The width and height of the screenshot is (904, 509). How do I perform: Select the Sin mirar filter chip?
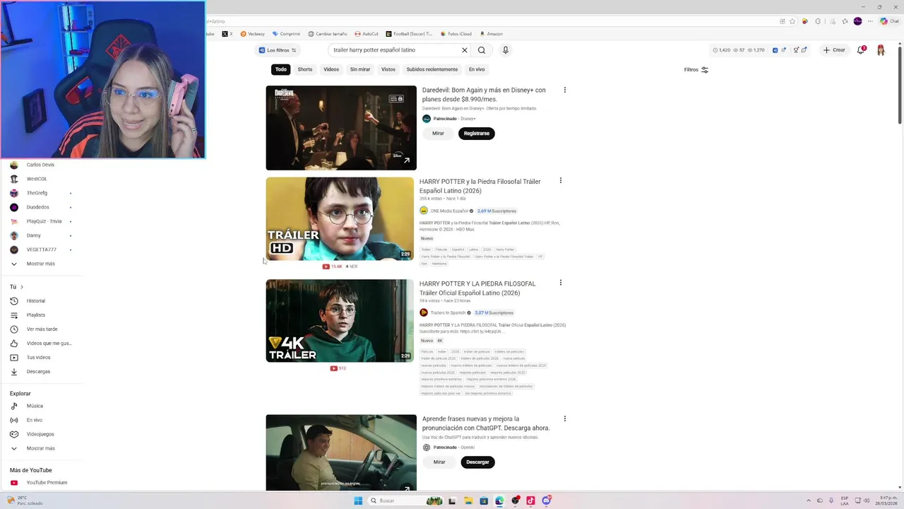[360, 69]
